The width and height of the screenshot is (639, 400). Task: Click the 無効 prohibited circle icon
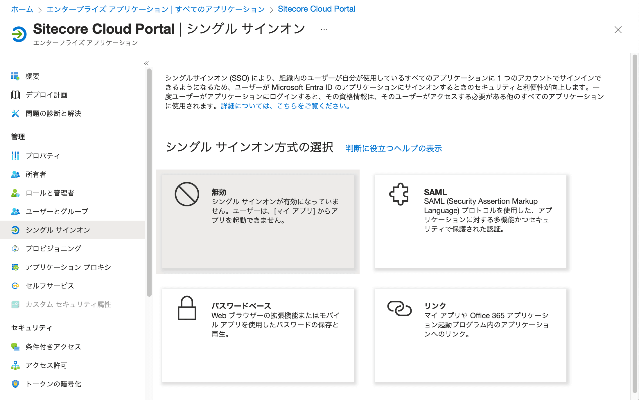tap(187, 194)
